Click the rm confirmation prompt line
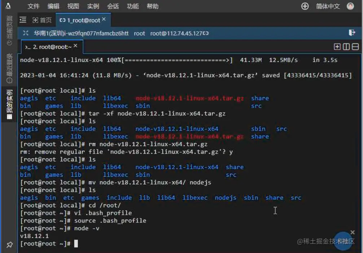The width and height of the screenshot is (363, 253). pyautogui.click(x=126, y=152)
